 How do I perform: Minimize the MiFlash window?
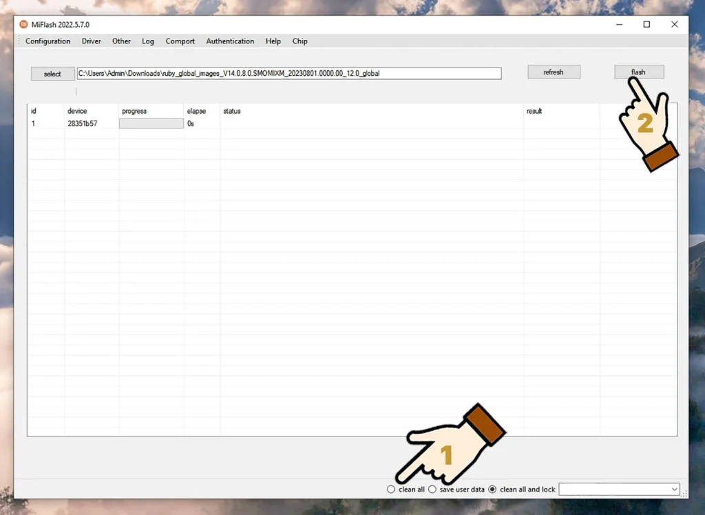[x=618, y=24]
